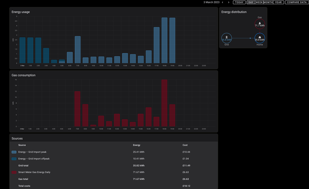Click the DAY tab
The image size is (309, 189).
(x=250, y=2)
